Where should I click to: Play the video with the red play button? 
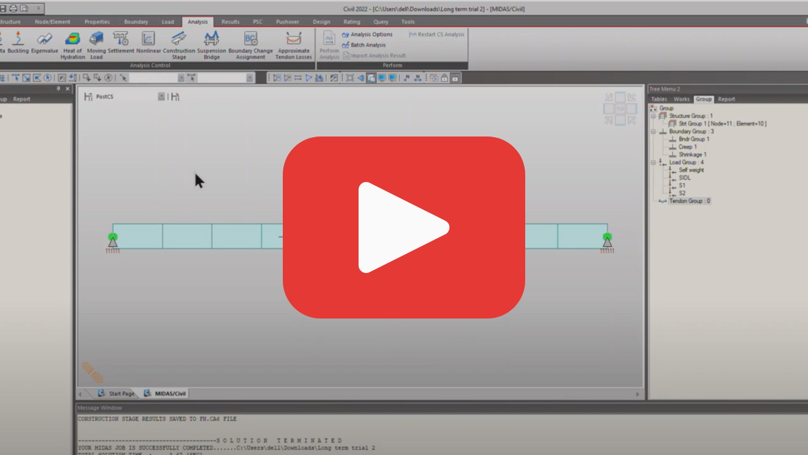click(404, 227)
